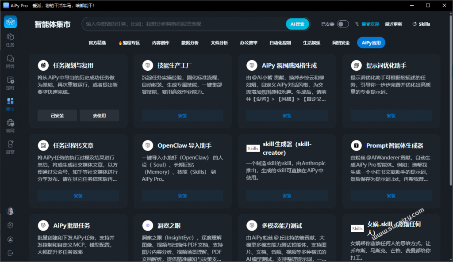Open the settings gear icon
The image size is (453, 262).
click(11, 225)
